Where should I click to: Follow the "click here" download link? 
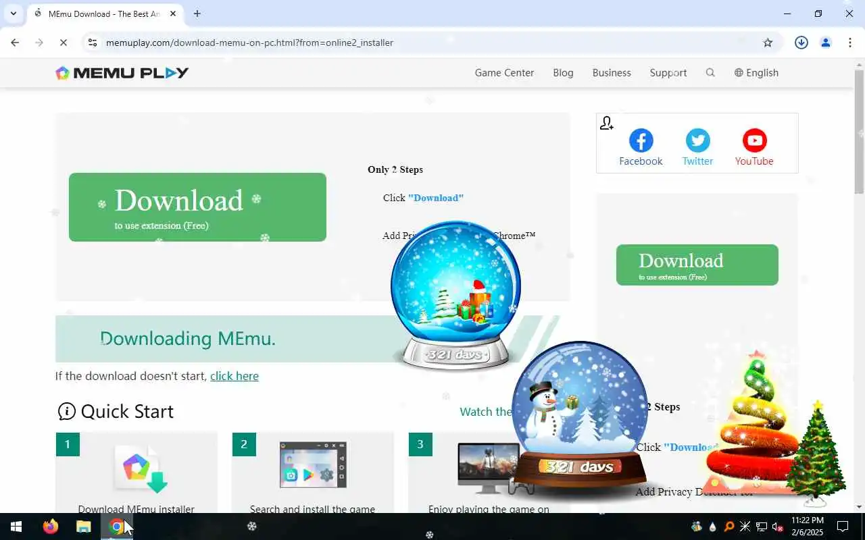[234, 376]
